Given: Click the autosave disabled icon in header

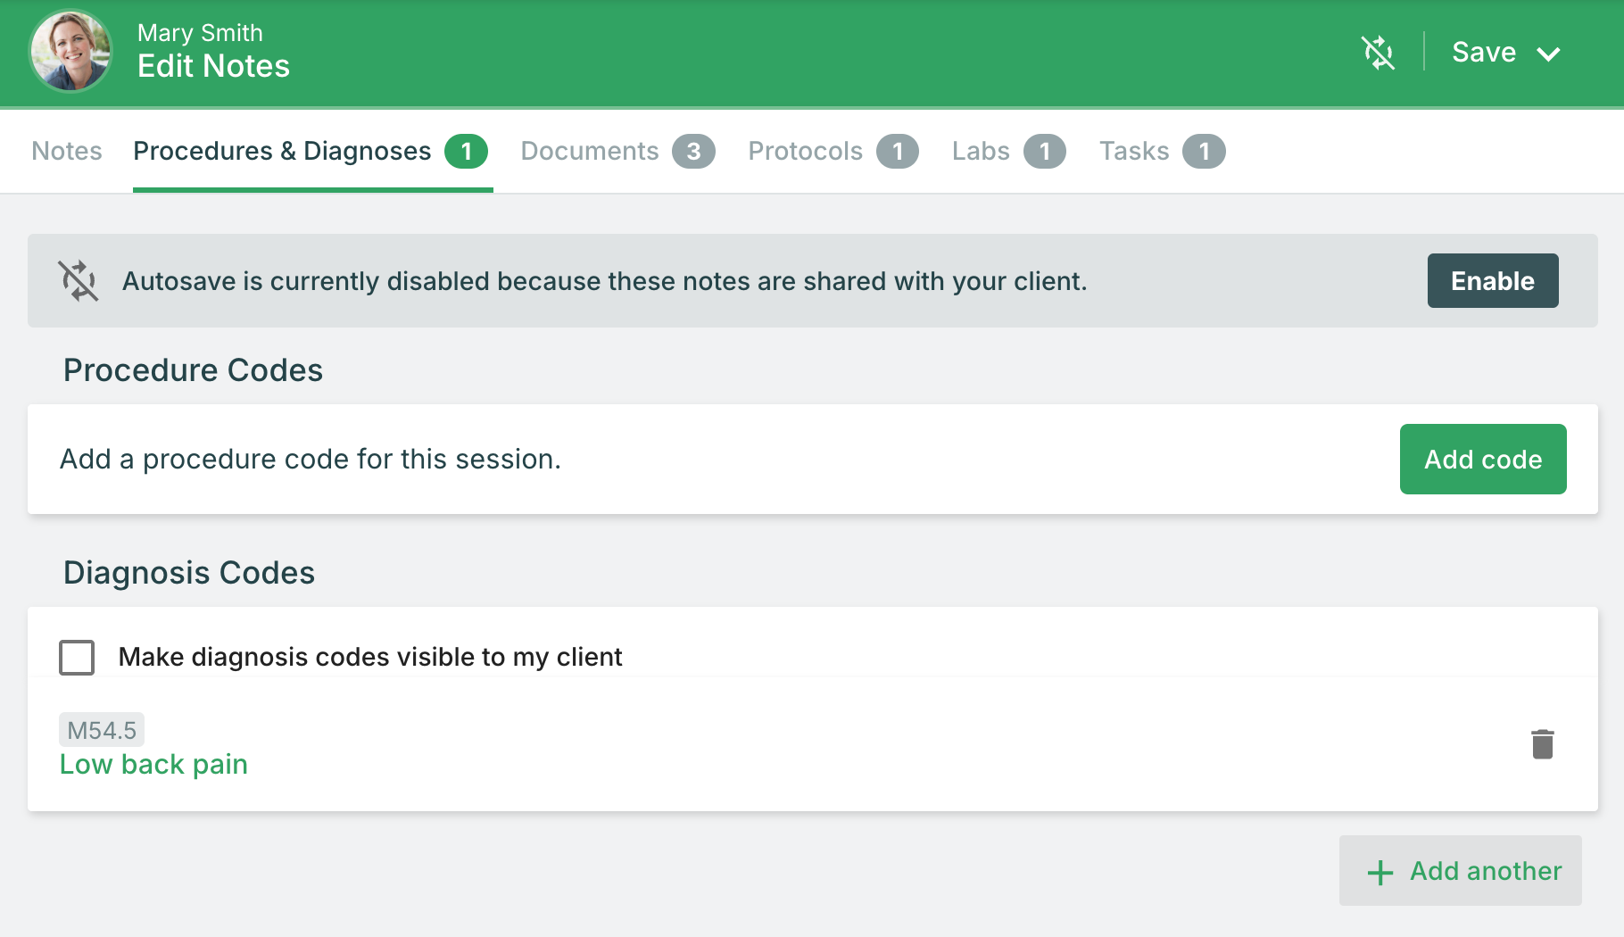Looking at the screenshot, I should click(1378, 53).
